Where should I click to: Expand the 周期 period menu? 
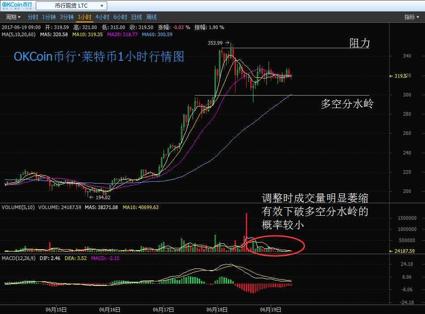pyautogui.click(x=13, y=17)
